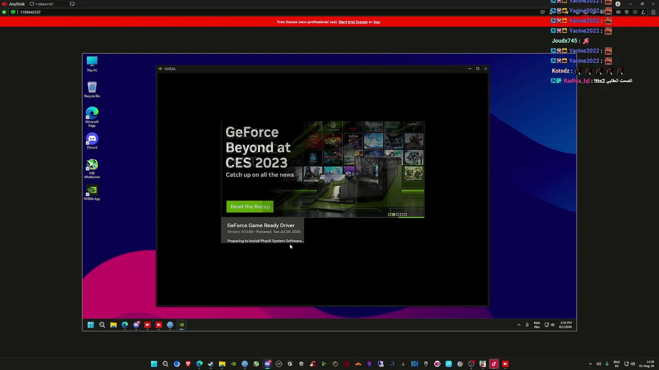
Task: Click microphone icon in the remote system tray
Action: (x=527, y=325)
